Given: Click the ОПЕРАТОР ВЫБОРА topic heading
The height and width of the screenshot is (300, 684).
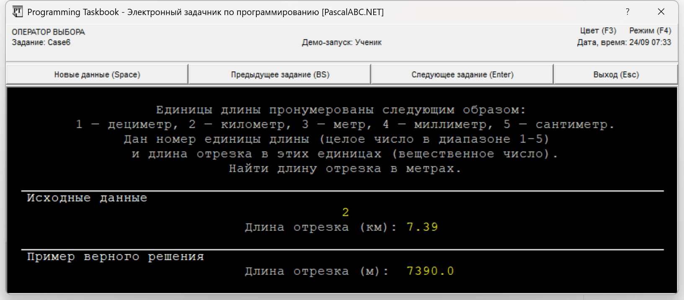Looking at the screenshot, I should pyautogui.click(x=48, y=32).
